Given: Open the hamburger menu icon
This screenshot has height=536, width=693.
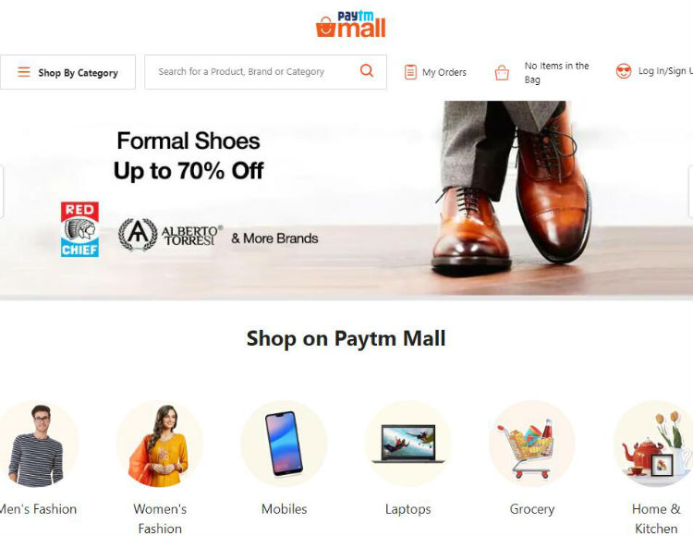Looking at the screenshot, I should 24,72.
